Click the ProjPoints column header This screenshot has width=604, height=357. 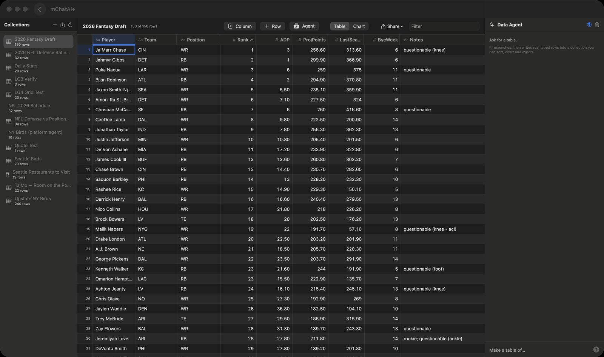pyautogui.click(x=310, y=40)
